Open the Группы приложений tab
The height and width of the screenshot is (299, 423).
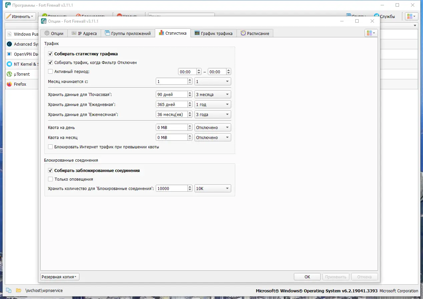pyautogui.click(x=128, y=33)
